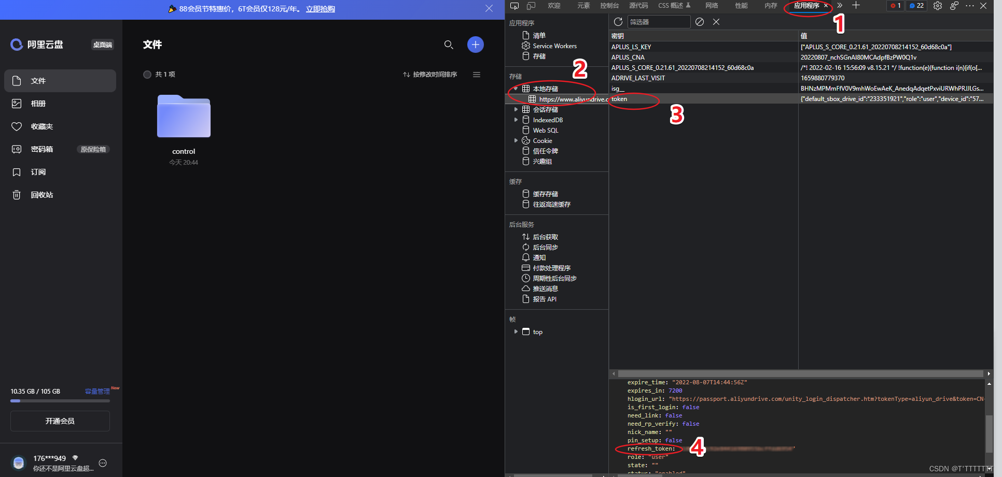Image resolution: width=1002 pixels, height=477 pixels.
Task: Select 信任令牌 in storage tree
Action: 546,151
